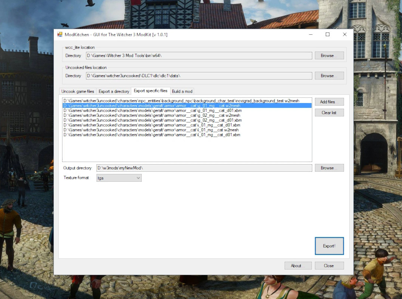
Task: Open the Export a directory tab
Action: click(x=114, y=91)
